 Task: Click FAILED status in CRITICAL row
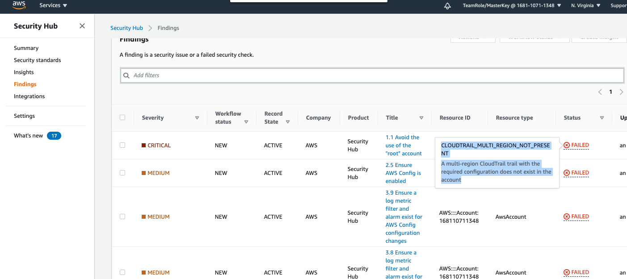point(577,146)
